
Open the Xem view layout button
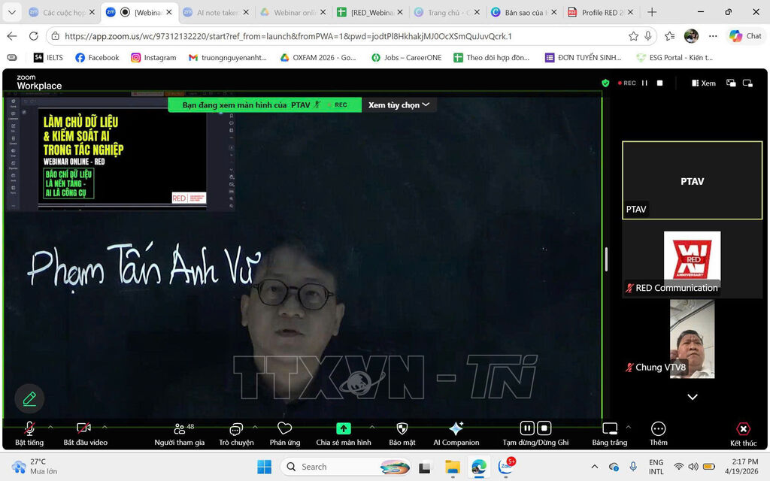[x=704, y=83]
